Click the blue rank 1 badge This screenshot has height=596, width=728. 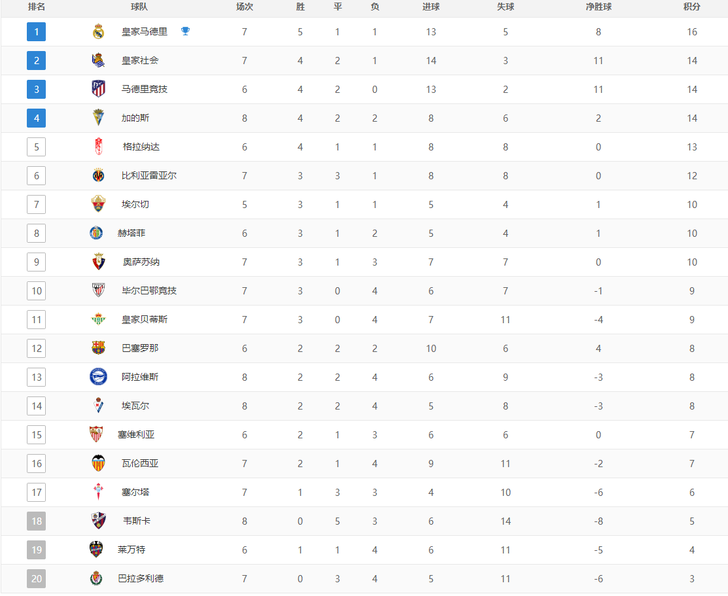coord(36,32)
